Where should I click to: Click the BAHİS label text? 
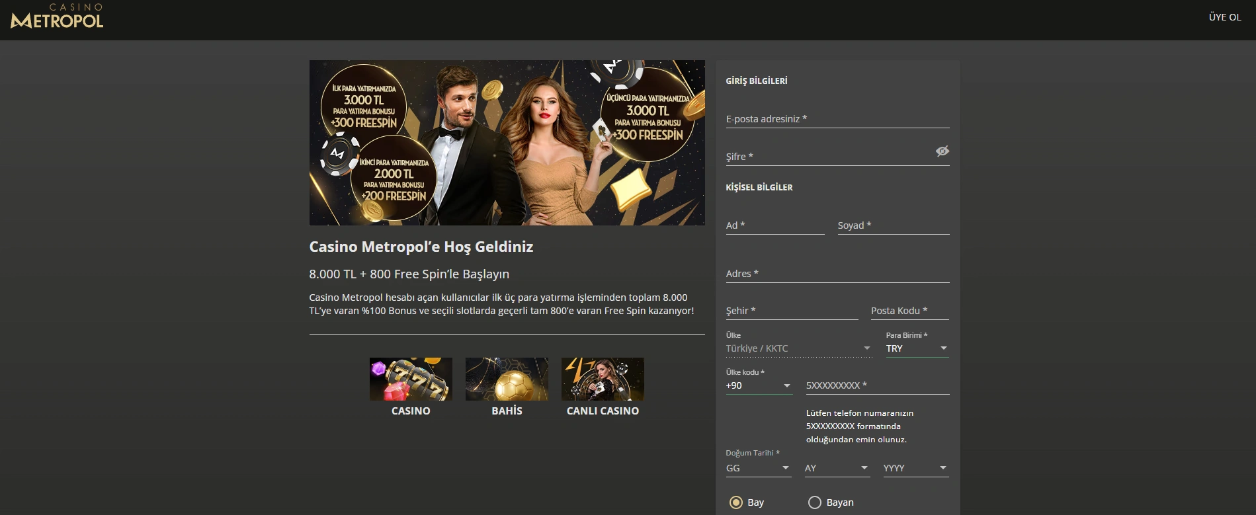click(507, 411)
